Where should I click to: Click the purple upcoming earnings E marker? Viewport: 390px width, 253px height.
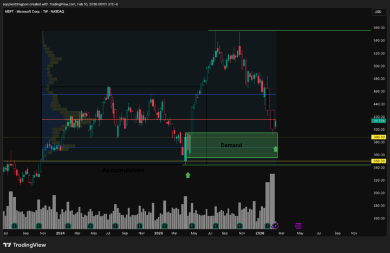298,225
